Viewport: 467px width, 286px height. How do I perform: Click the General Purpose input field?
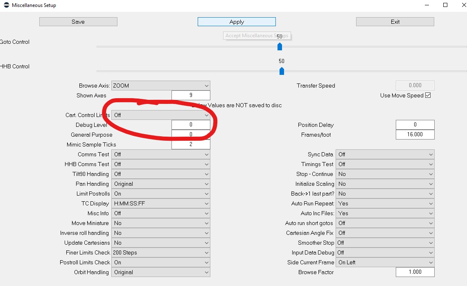pos(191,135)
